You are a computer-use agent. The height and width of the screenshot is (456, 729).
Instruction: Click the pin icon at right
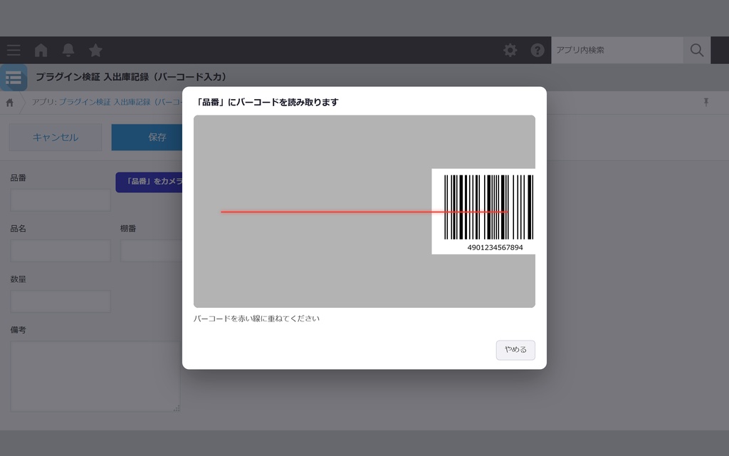(706, 103)
